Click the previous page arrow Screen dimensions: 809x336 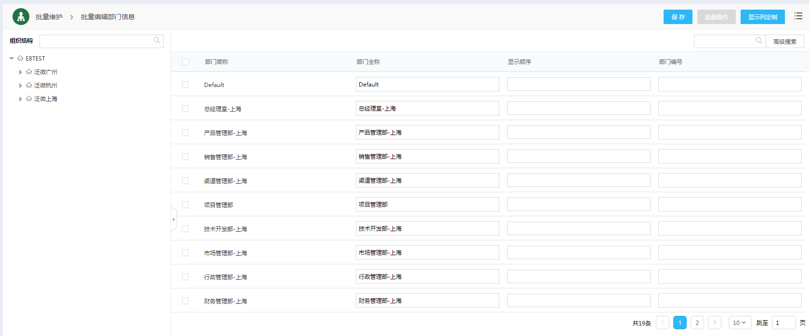[x=663, y=323]
